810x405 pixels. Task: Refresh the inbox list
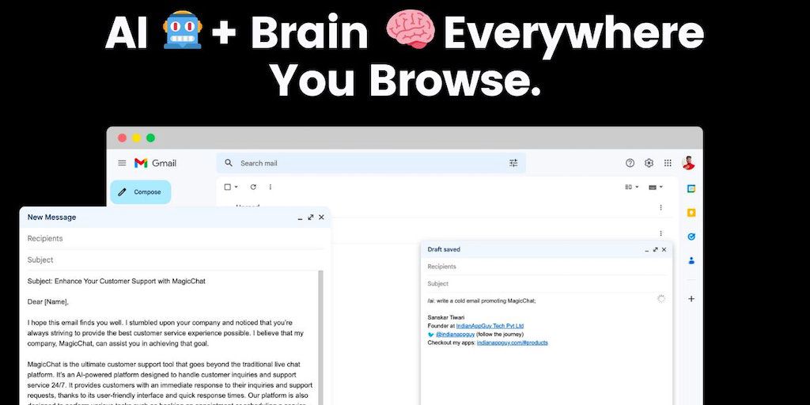point(253,187)
